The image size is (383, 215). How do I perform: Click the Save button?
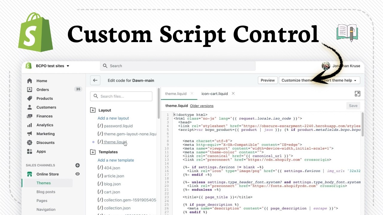(x=353, y=106)
